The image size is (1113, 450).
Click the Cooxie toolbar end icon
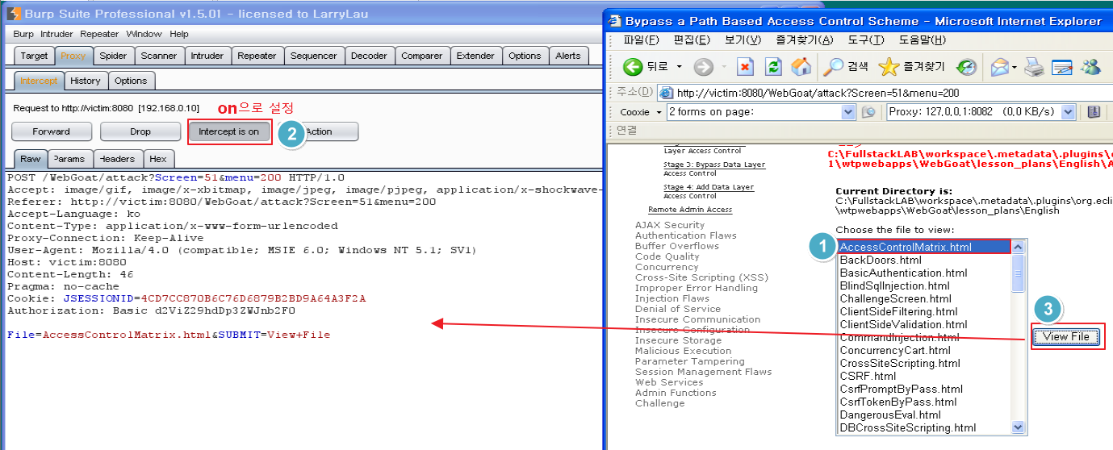click(1094, 112)
